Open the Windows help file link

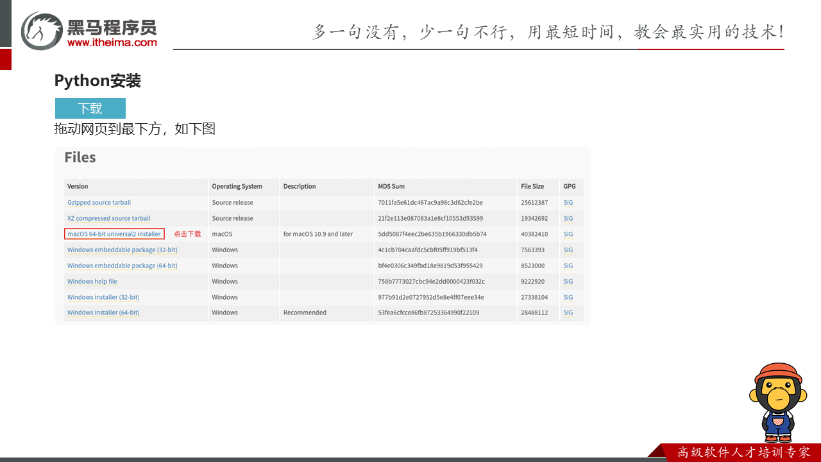[92, 281]
